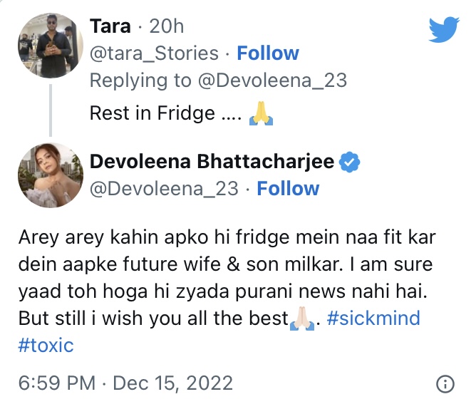Viewport: 476px width, 409px height.
Task: Click the praying hands emoji after 'all the best'
Action: 299,318
